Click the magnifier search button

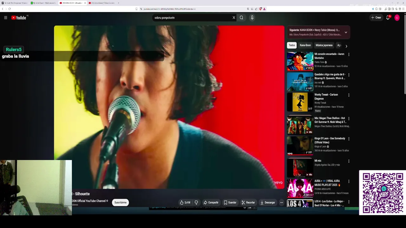click(x=241, y=18)
